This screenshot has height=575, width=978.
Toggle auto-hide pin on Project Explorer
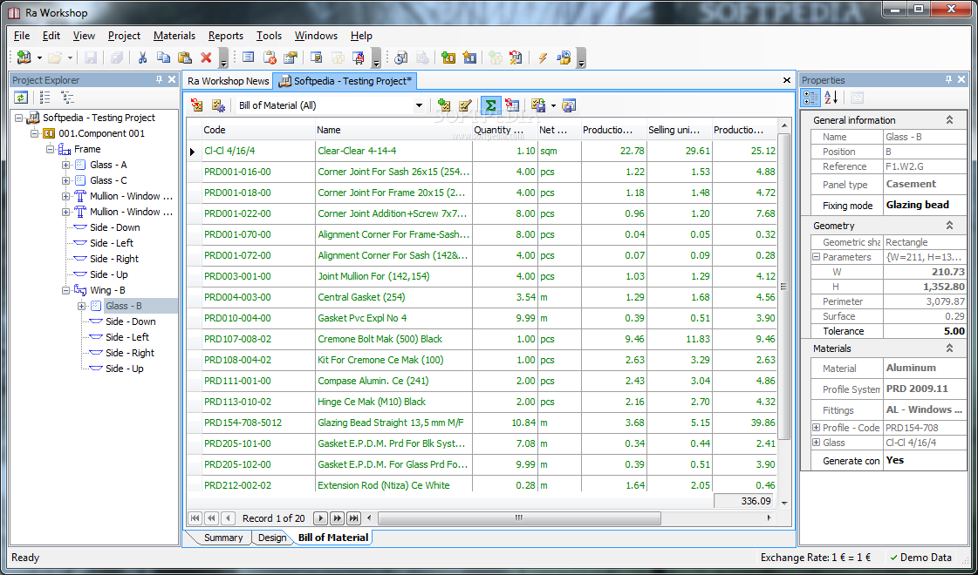159,80
